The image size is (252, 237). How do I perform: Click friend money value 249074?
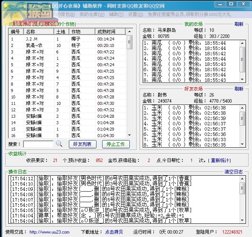click(165, 101)
